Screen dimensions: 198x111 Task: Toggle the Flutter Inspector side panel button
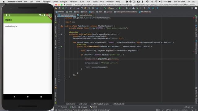click(x=196, y=47)
